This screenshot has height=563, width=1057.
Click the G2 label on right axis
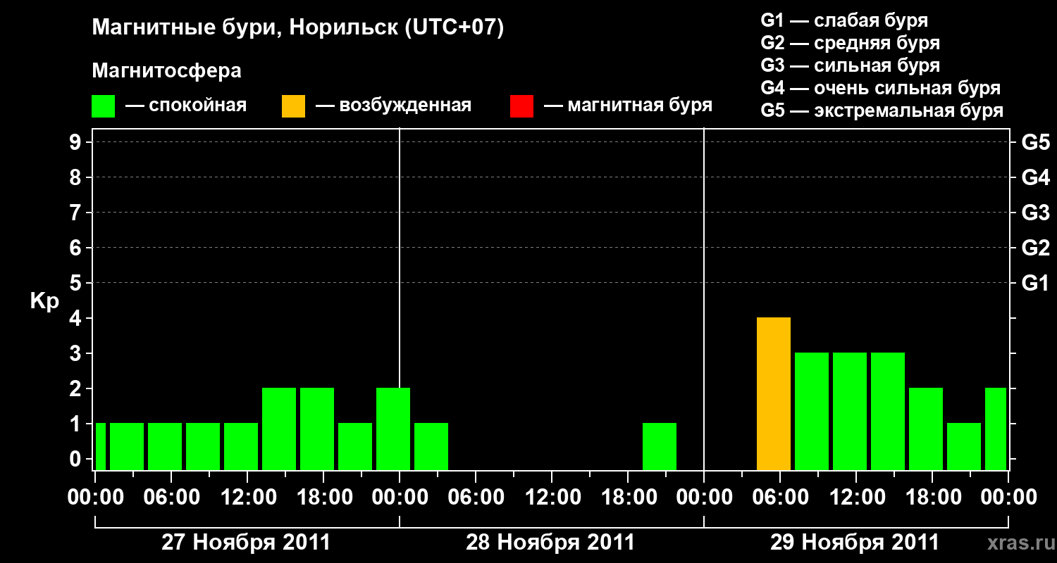1035,248
